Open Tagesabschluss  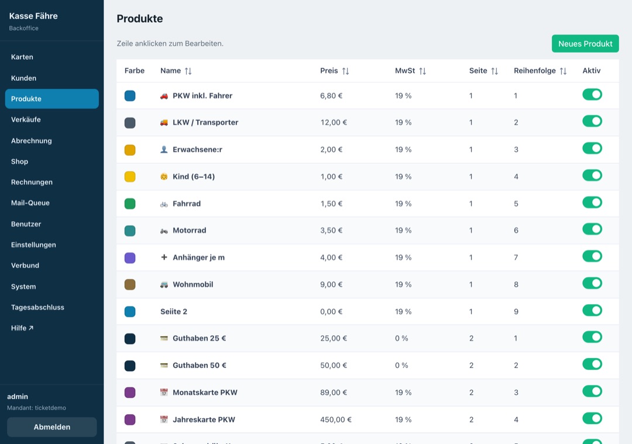tap(51, 308)
